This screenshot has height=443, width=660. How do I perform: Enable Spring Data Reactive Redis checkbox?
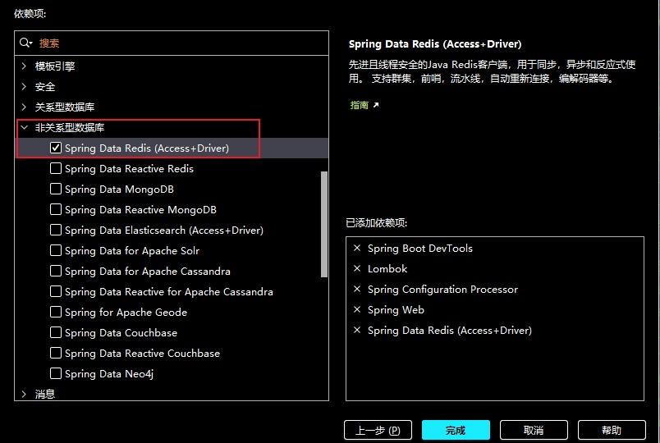(56, 169)
